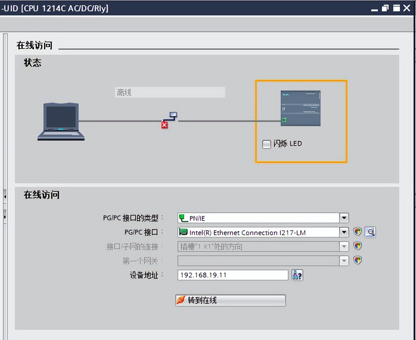Click the search network magnifier icon
Viewport: 416px width, 340px height.
click(370, 232)
